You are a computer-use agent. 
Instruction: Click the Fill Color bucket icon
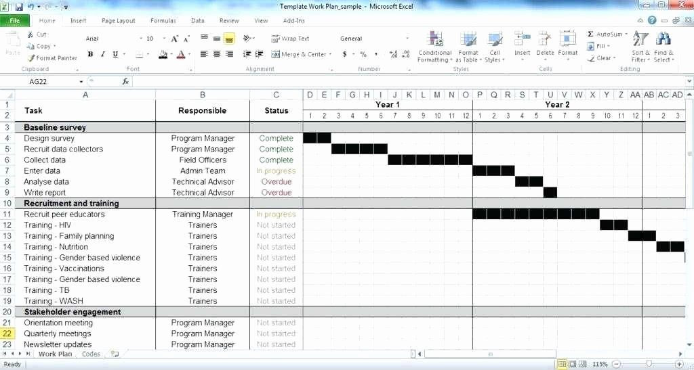[163, 54]
